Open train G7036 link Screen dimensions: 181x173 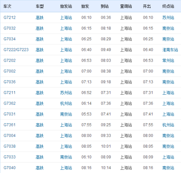10,82
